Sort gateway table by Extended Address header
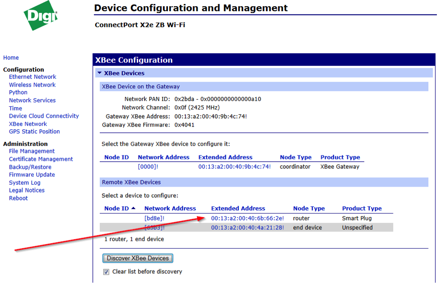The height and width of the screenshot is (283, 440). coord(225,157)
